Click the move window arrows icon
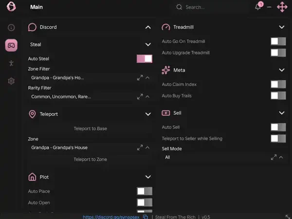This screenshot has width=292, height=219. click(x=282, y=7)
